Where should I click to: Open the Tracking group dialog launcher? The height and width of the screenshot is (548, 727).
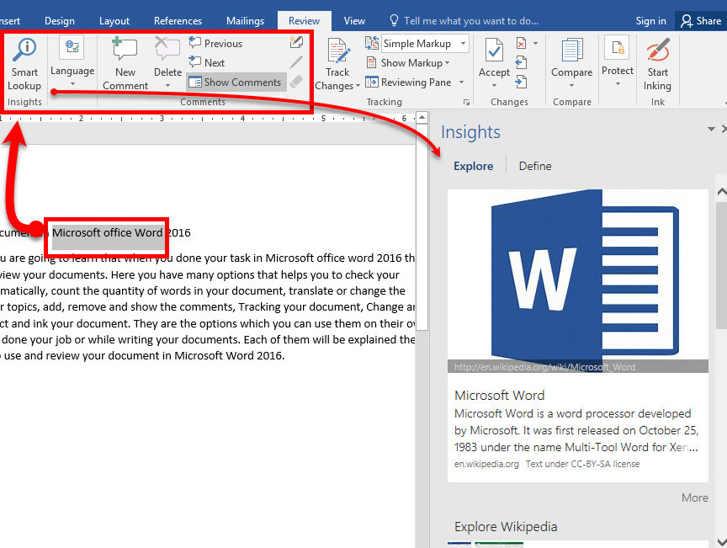(466, 103)
